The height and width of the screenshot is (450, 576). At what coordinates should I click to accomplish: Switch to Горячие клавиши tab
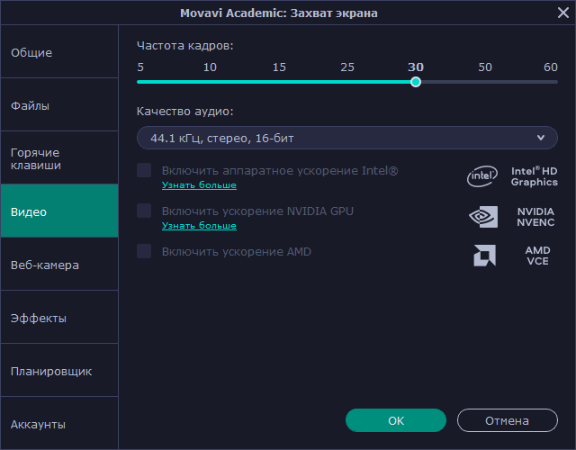point(59,158)
